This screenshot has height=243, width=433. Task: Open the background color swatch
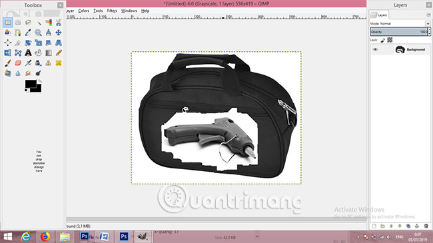point(39,89)
